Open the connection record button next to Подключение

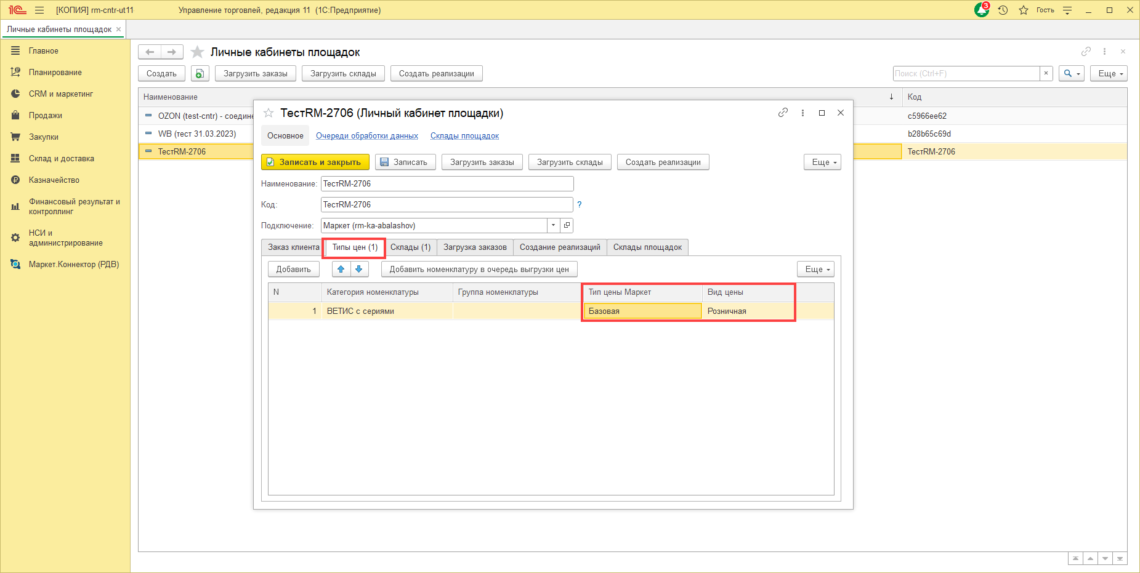pyautogui.click(x=567, y=225)
